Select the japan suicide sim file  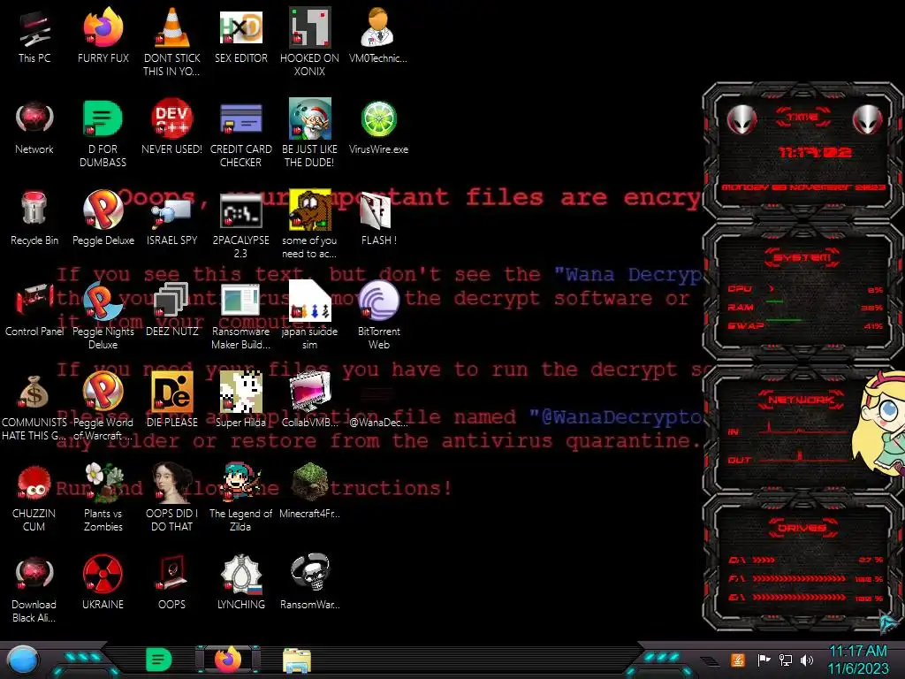pos(310,301)
